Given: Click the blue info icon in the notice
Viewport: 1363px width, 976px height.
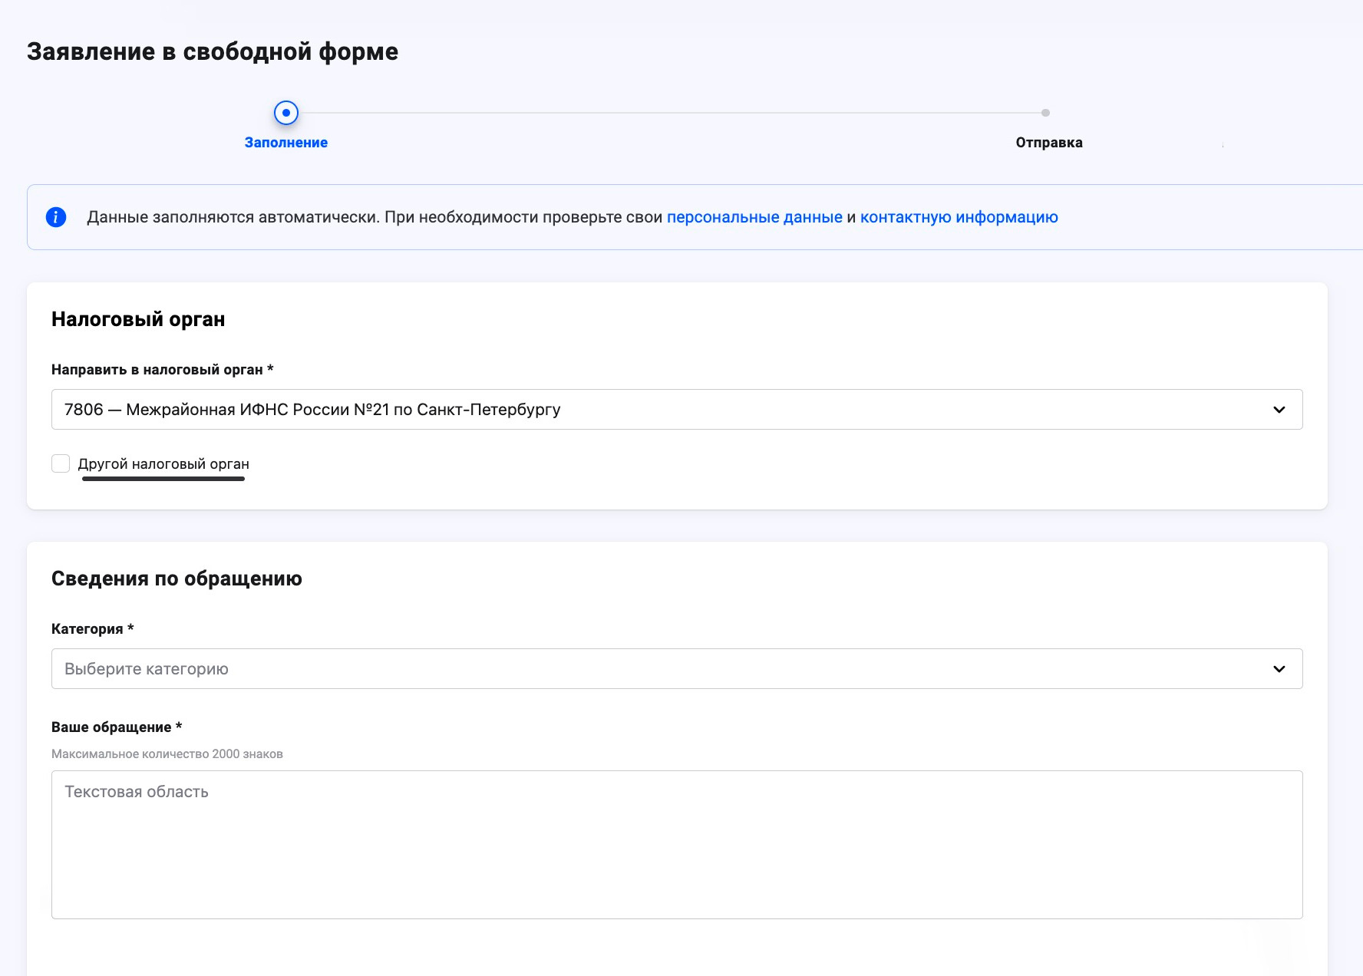Looking at the screenshot, I should 56,217.
